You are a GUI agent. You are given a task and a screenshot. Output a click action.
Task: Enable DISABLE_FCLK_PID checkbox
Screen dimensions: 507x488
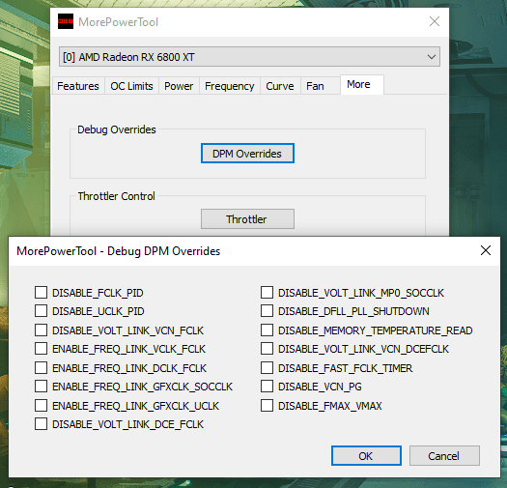click(x=42, y=292)
